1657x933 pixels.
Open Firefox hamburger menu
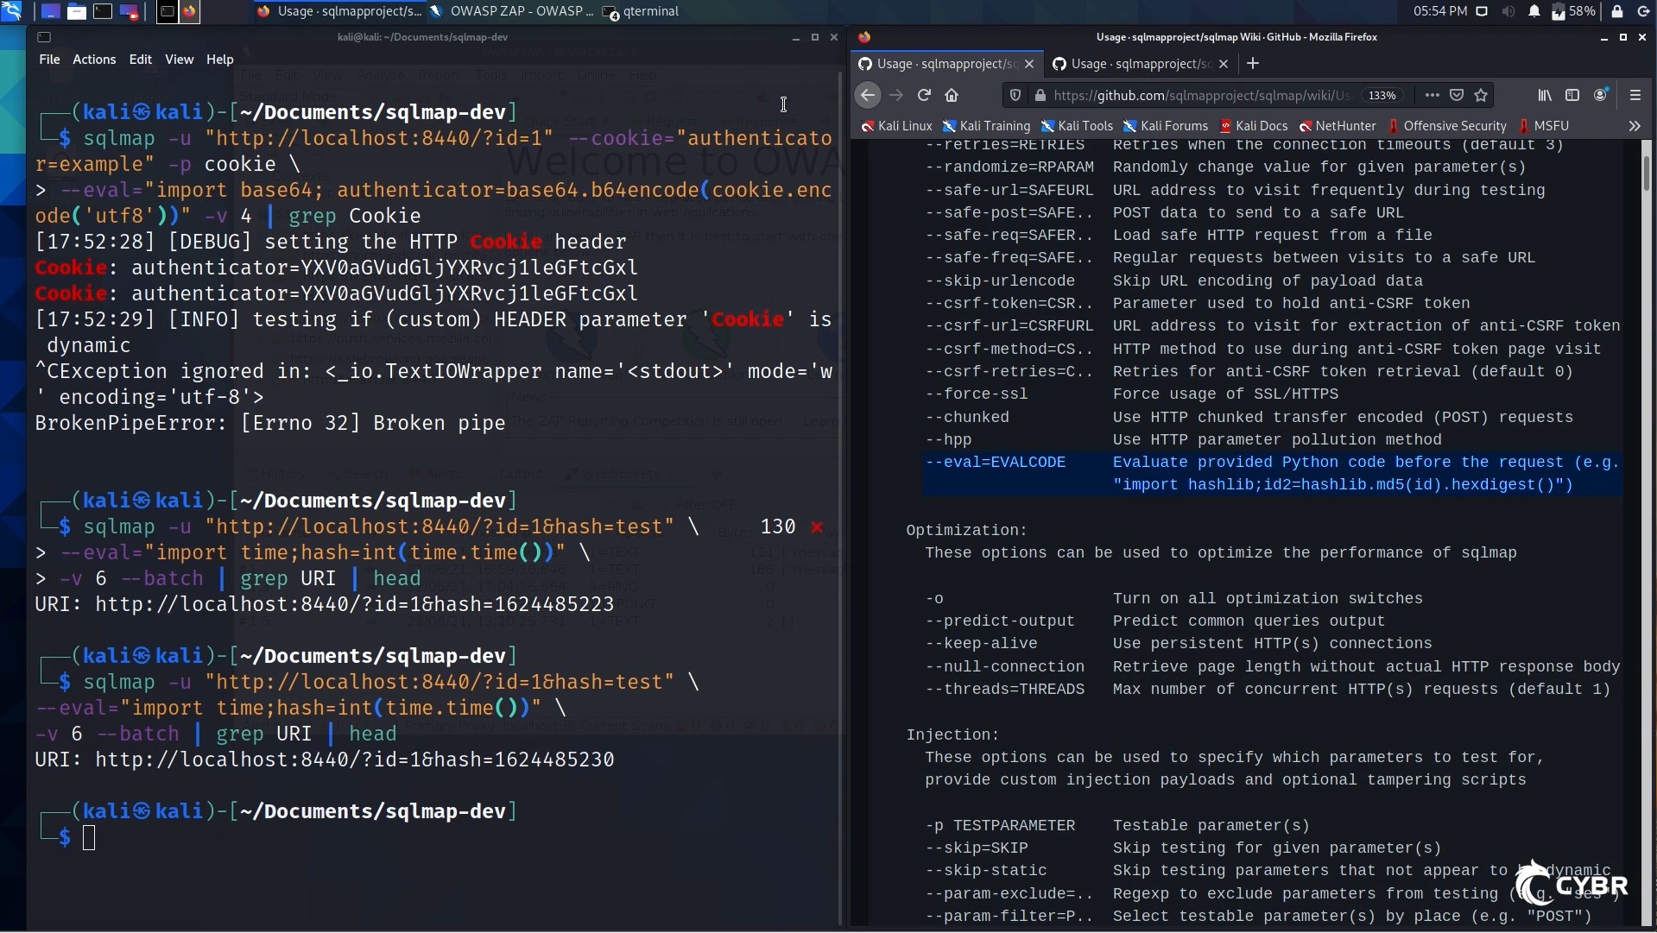1635,95
